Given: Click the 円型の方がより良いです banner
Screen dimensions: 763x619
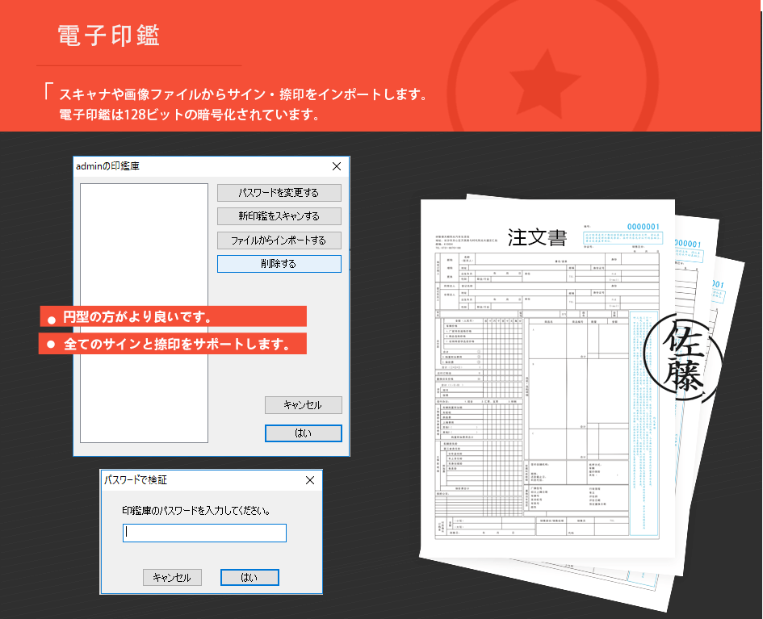Looking at the screenshot, I should (x=174, y=316).
